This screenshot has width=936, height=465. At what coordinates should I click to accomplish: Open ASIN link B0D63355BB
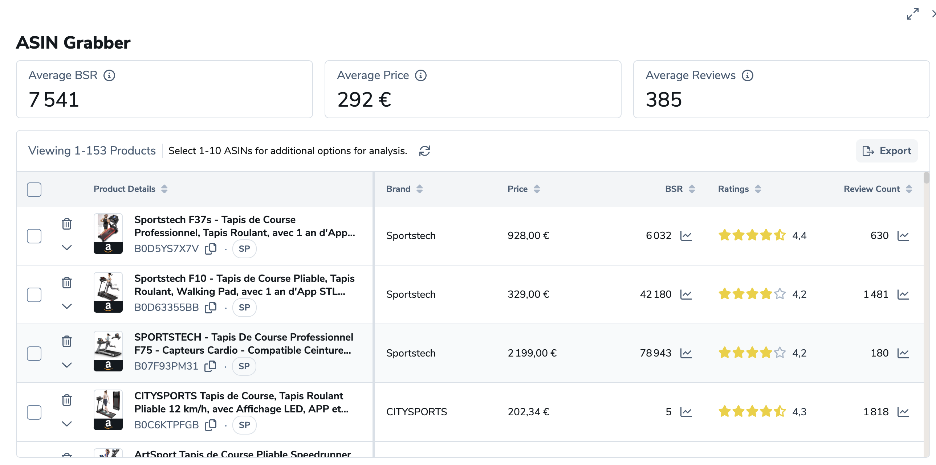click(x=166, y=308)
